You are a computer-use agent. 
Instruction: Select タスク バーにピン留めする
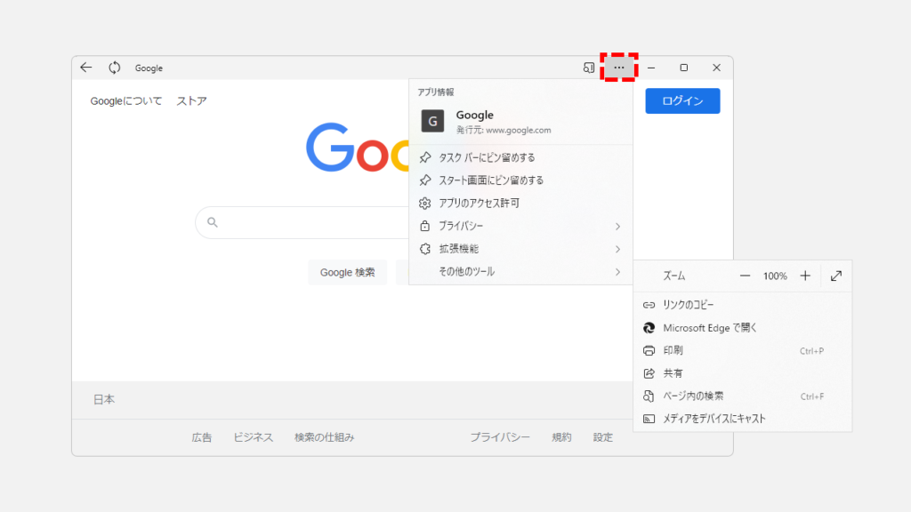click(520, 157)
